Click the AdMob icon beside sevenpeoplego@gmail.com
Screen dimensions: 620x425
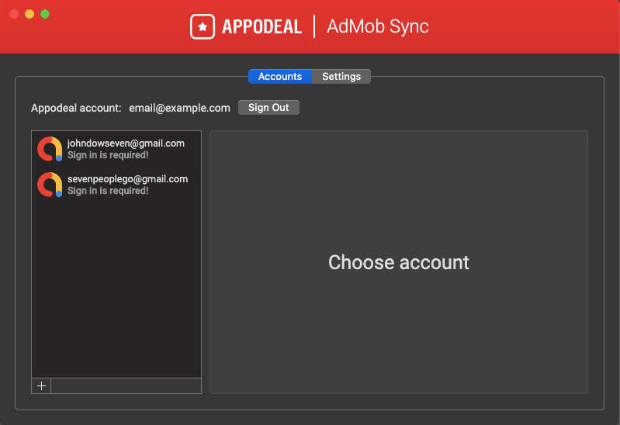[50, 185]
